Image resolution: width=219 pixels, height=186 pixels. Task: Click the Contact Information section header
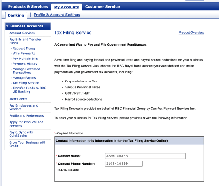pos(129,141)
